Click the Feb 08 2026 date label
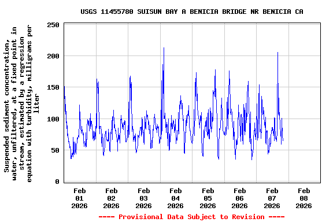 [304, 198]
